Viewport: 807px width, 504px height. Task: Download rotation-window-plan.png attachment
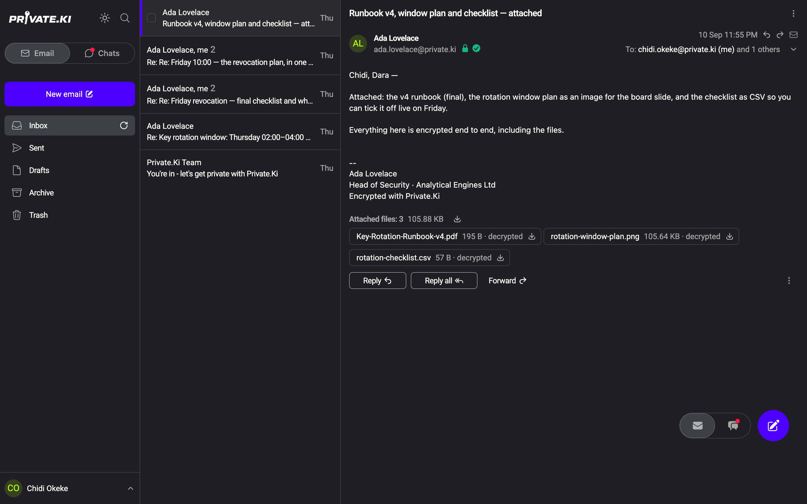coord(730,236)
